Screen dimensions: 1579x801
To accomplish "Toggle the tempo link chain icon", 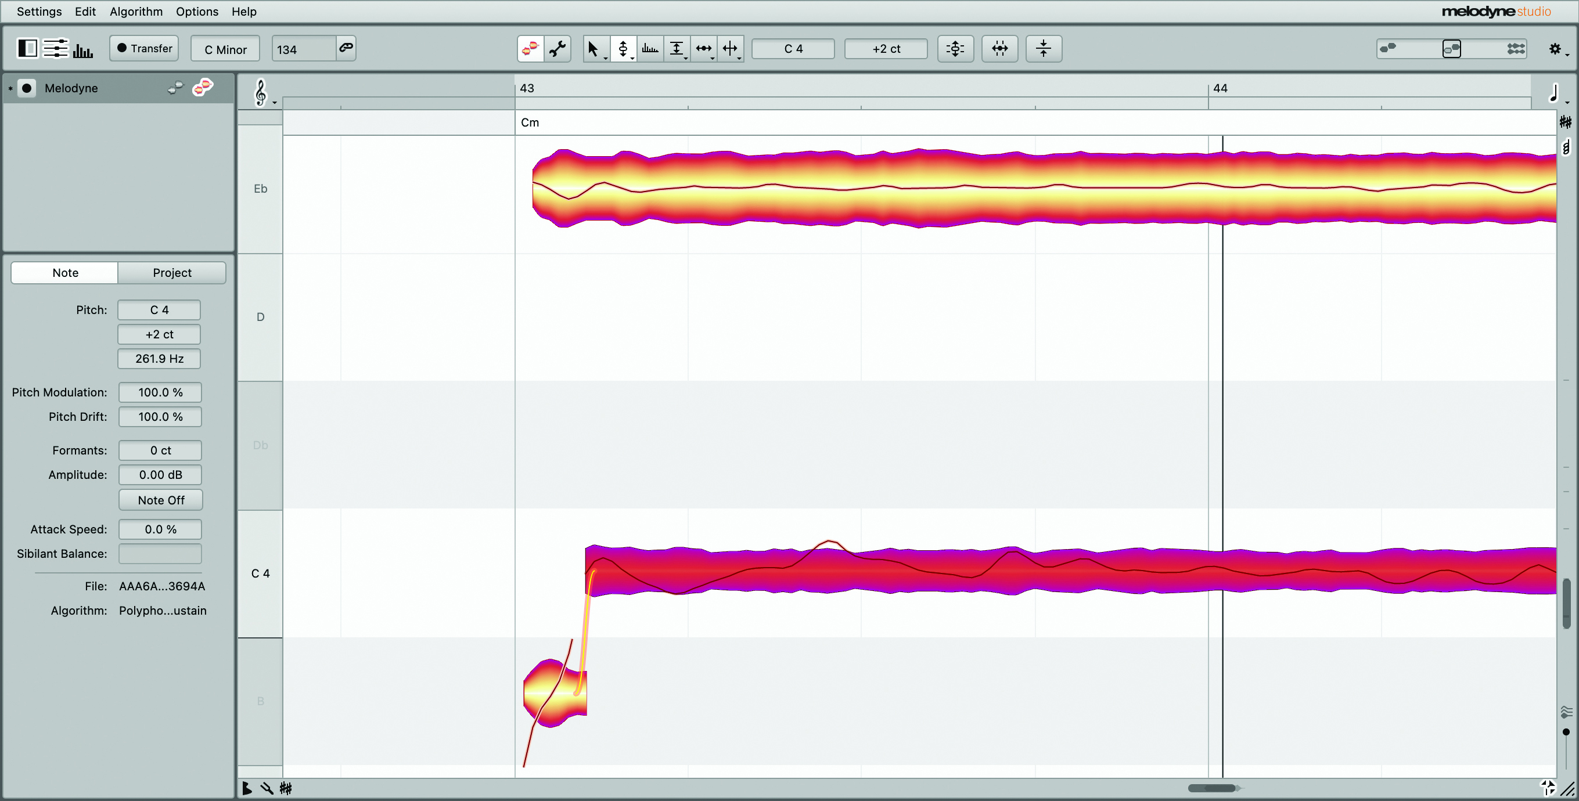I will pos(346,48).
